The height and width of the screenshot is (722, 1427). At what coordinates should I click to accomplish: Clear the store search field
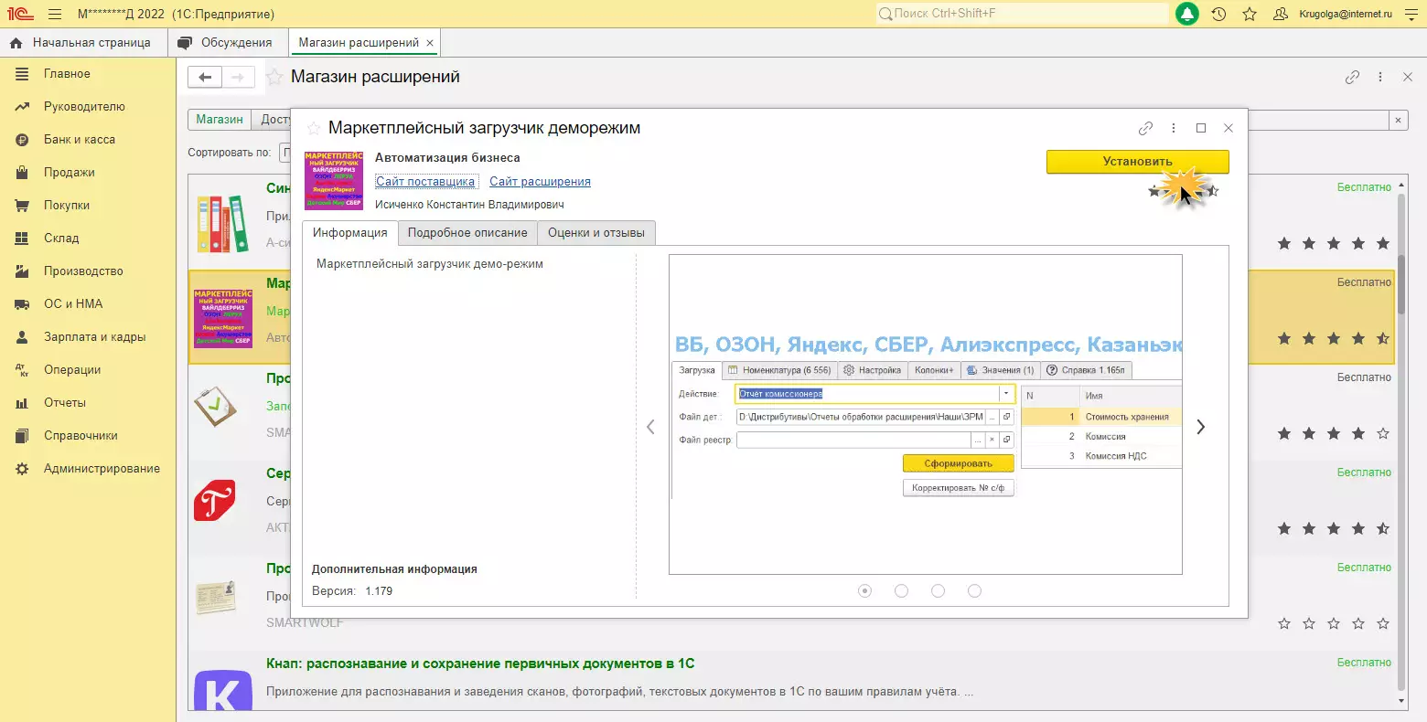pyautogui.click(x=1397, y=120)
